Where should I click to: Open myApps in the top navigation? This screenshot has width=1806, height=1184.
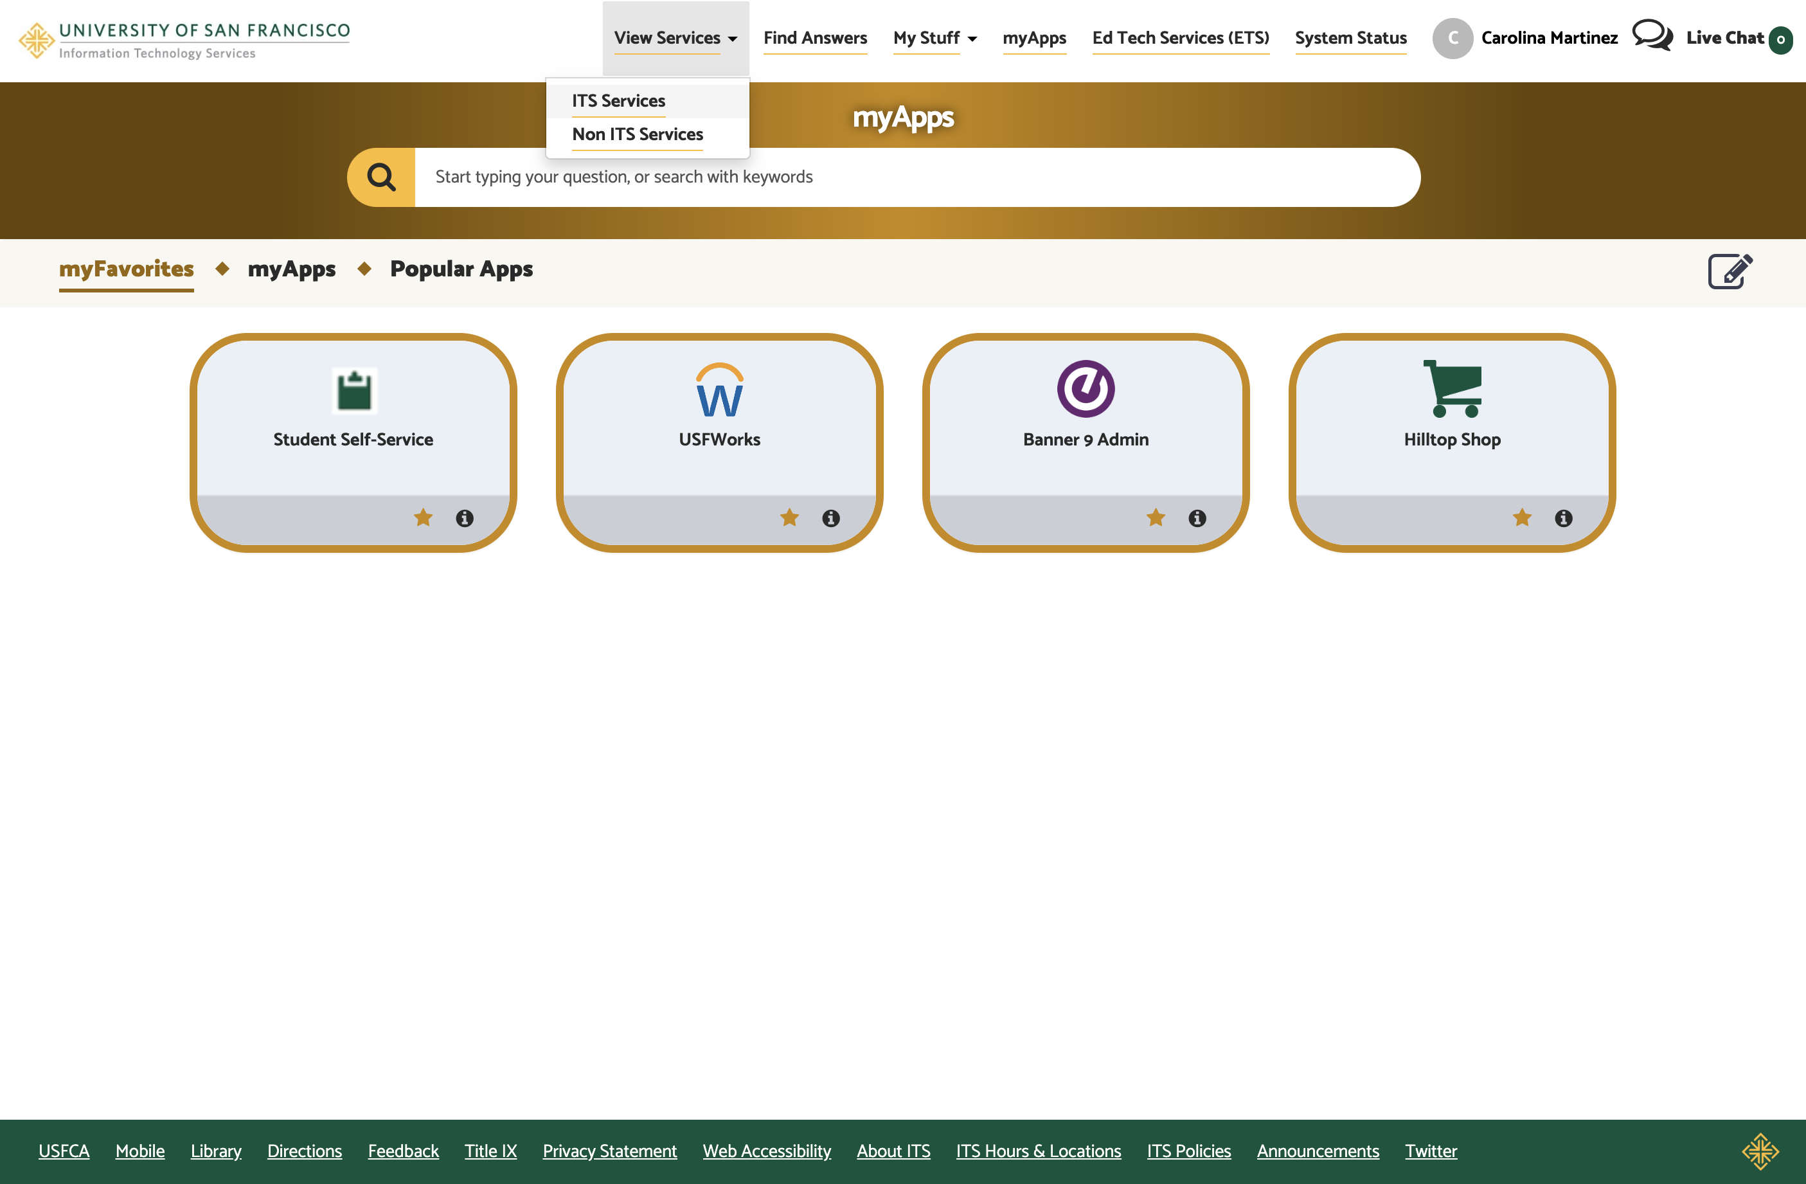pos(1034,38)
